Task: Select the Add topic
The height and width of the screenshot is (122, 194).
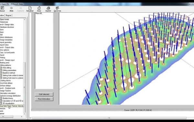Action: 1,35
